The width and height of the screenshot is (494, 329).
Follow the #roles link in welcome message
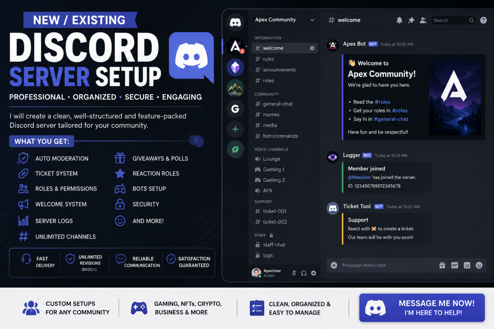coord(400,111)
